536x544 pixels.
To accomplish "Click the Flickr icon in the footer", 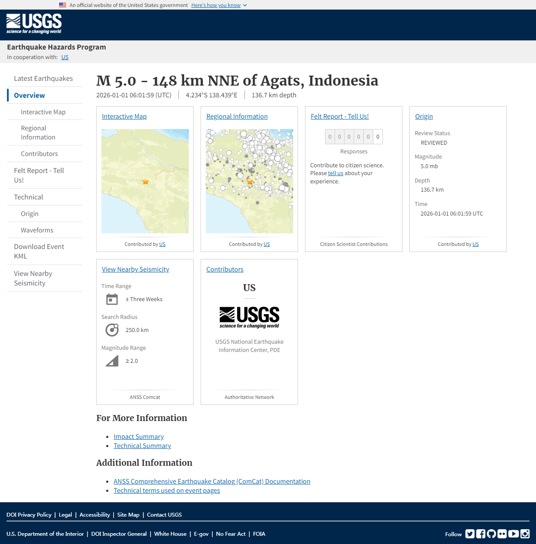I will (x=502, y=534).
